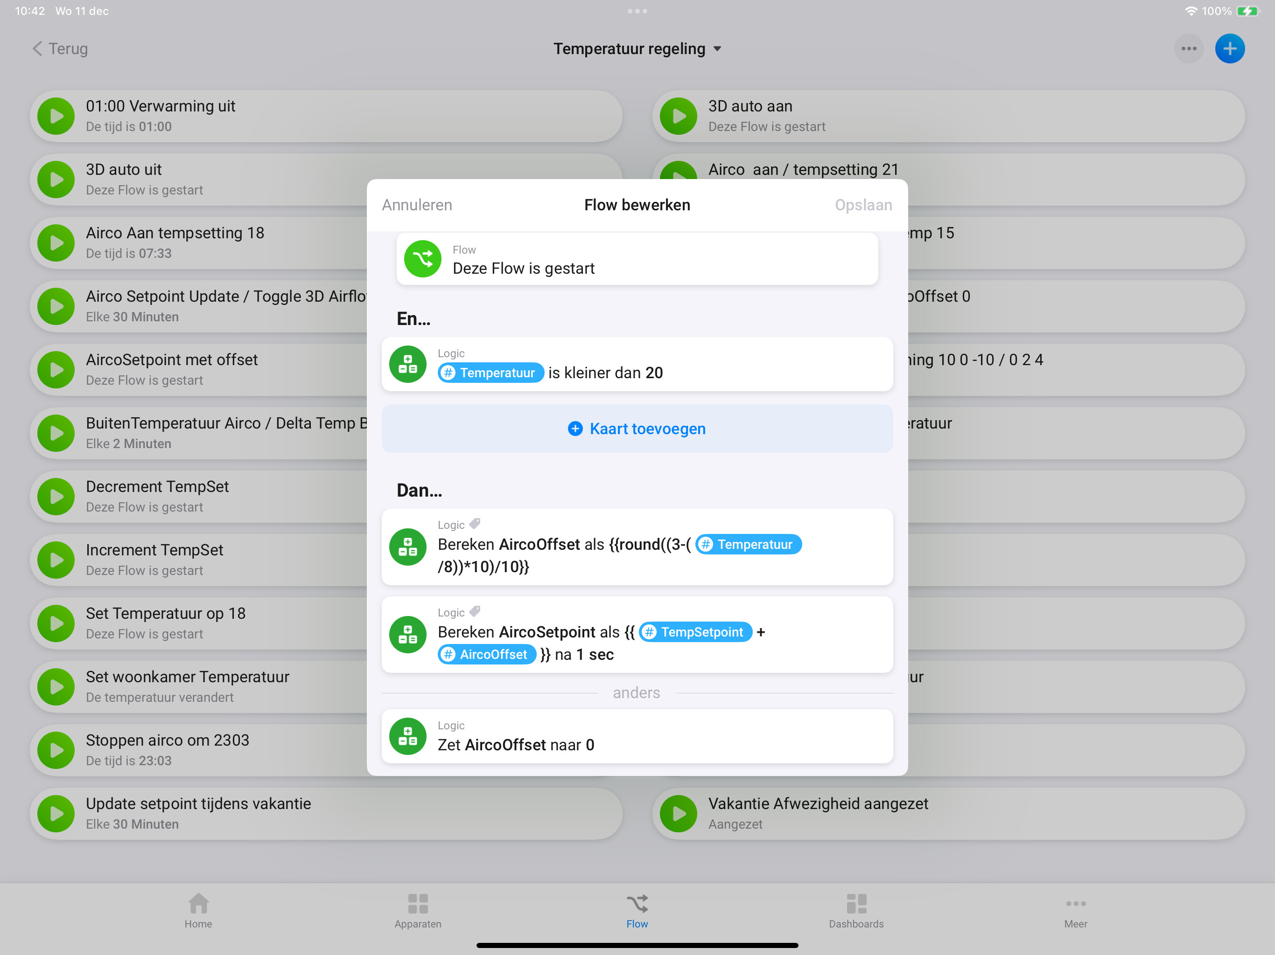This screenshot has width=1275, height=955.
Task: Click Annuleren to cancel editing
Action: click(417, 205)
